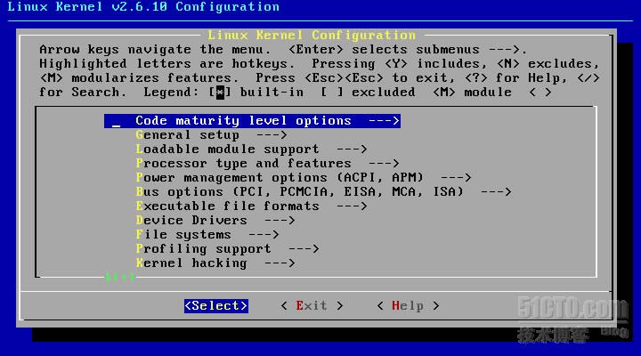Viewport: 641px width, 356px height.
Task: Open Power management options (ACPI, APM)
Action: [304, 178]
